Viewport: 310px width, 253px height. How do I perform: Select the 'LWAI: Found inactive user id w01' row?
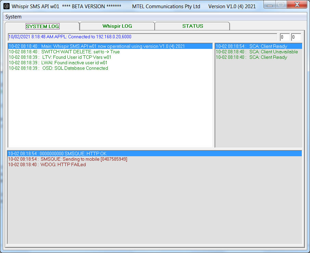(110, 63)
